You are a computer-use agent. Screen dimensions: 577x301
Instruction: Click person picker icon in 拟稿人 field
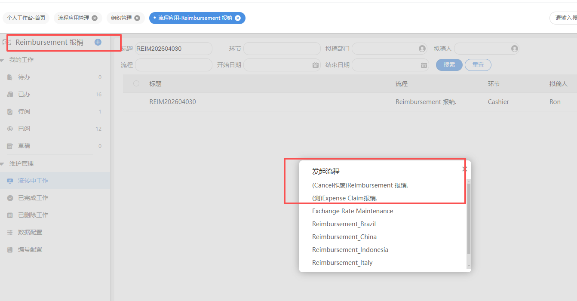(x=514, y=49)
